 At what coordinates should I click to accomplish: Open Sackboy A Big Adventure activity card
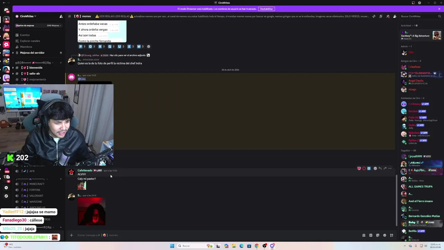pyautogui.click(x=420, y=35)
